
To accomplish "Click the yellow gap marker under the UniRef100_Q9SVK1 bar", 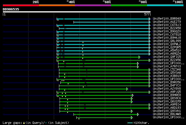I will (x=67, y=112).
